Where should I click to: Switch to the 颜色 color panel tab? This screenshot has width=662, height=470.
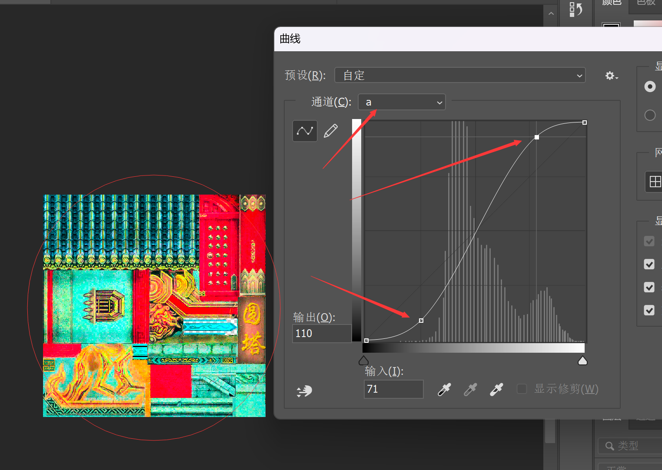click(x=611, y=3)
